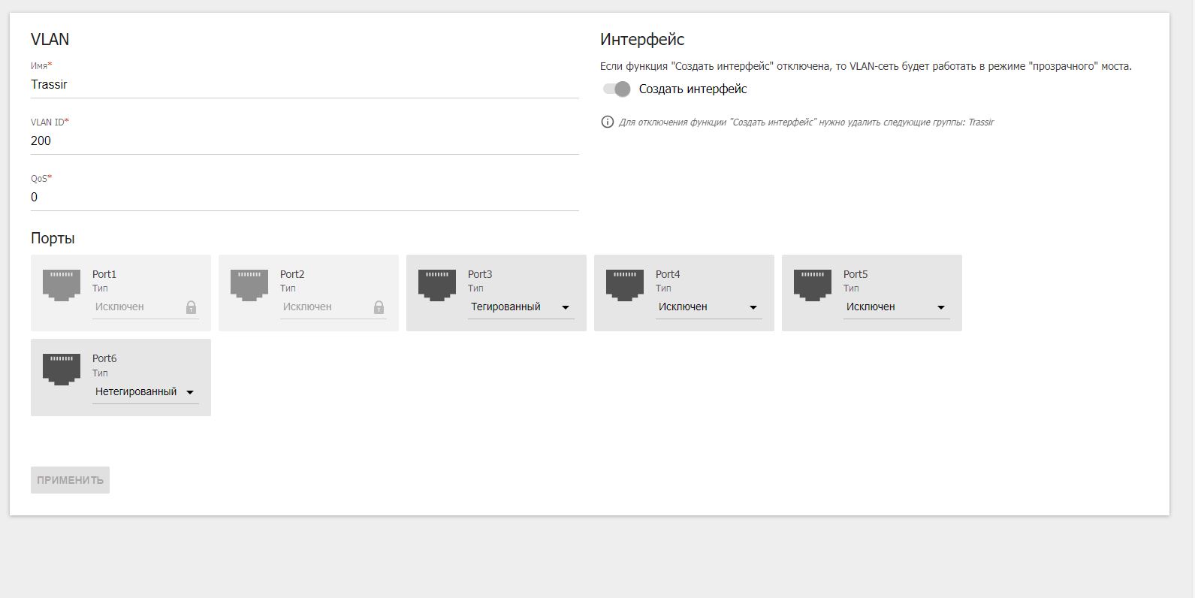Click the Port5 ethernet jack icon

[x=813, y=285]
